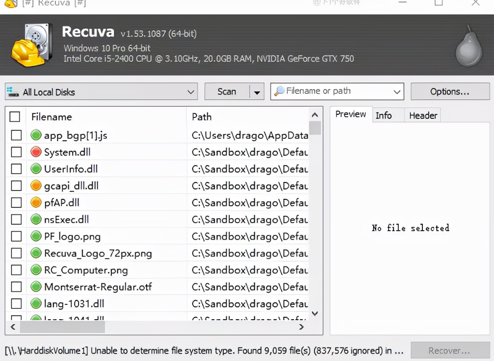This screenshot has height=361, width=494.
Task: Tick the select-all checkbox in header
Action: [x=15, y=116]
